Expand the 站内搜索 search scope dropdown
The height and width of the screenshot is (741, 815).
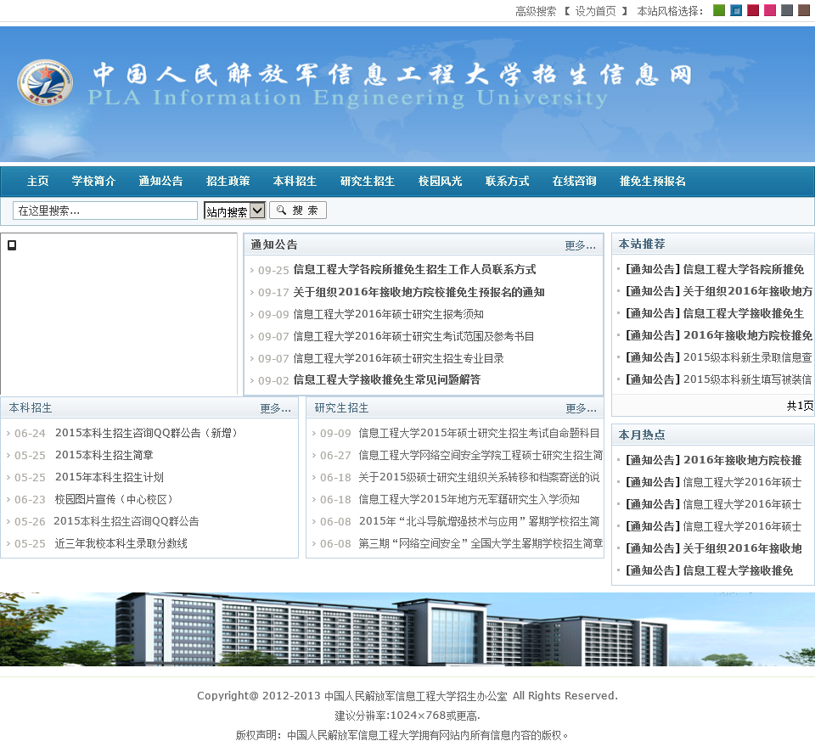tap(235, 211)
